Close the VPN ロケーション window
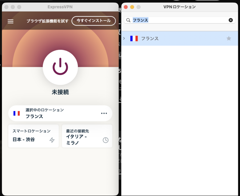The width and height of the screenshot is (240, 196). click(126, 7)
